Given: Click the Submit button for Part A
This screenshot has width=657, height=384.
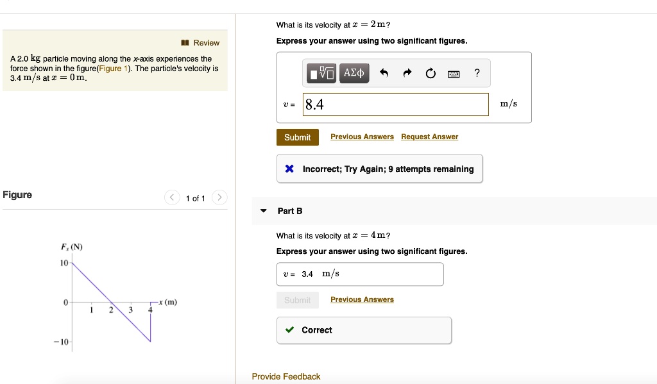Looking at the screenshot, I should tap(297, 137).
